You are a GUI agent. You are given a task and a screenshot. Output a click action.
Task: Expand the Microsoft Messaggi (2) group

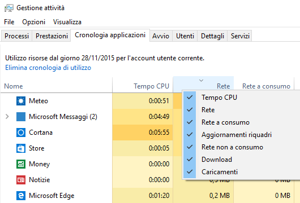pyautogui.click(x=7, y=117)
